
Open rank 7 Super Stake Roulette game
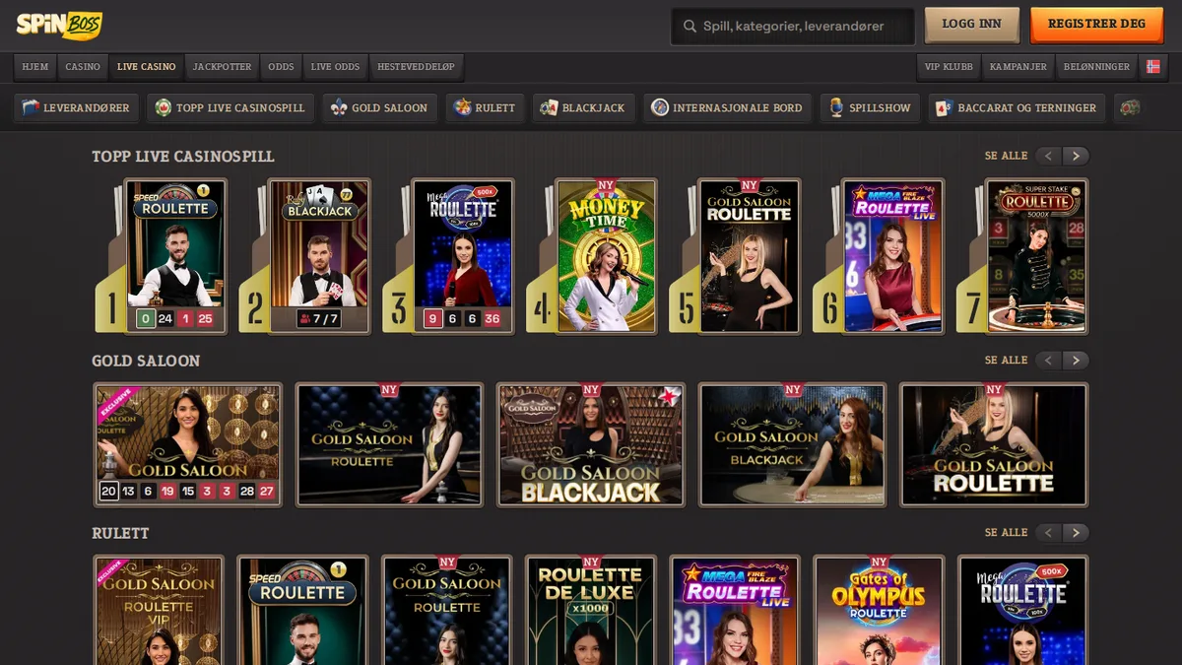pos(1037,256)
